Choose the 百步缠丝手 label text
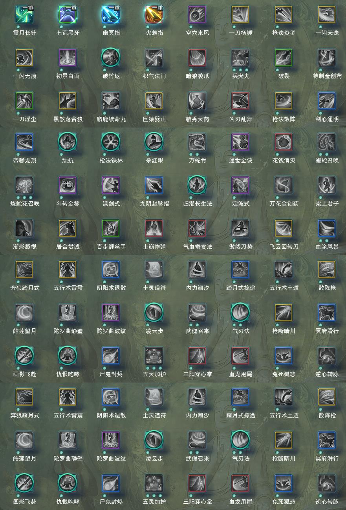This screenshot has height=510, width=346. [111, 247]
